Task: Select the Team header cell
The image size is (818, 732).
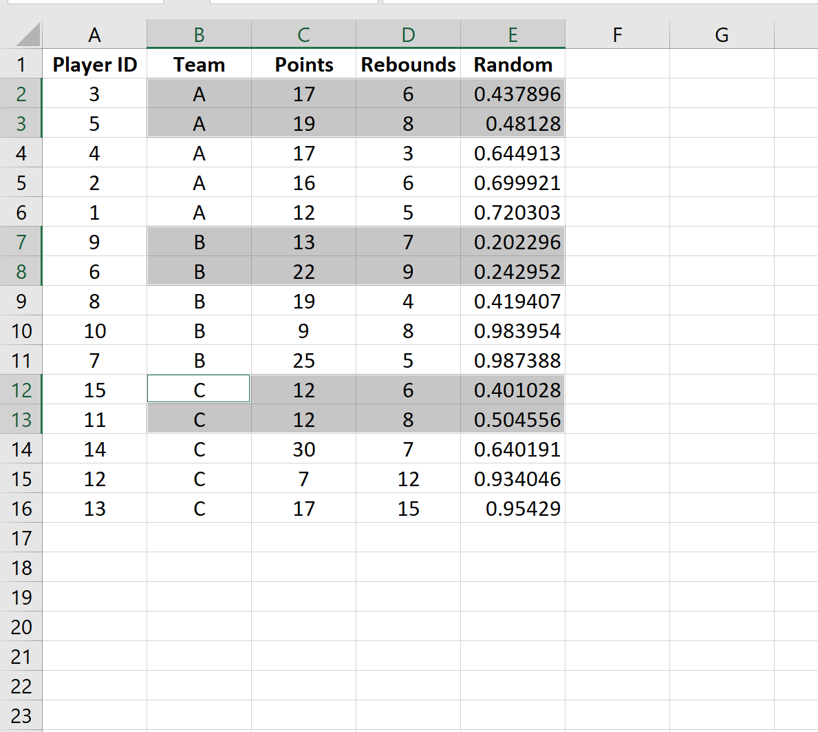Action: point(199,65)
